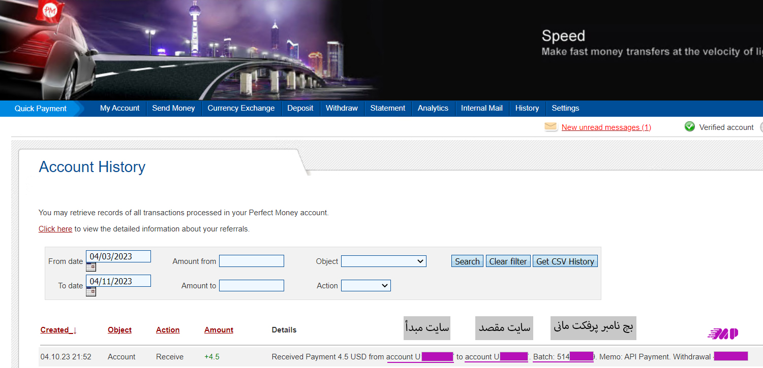763x368 pixels.
Task: Open the Currency Exchange menu
Action: (x=241, y=108)
